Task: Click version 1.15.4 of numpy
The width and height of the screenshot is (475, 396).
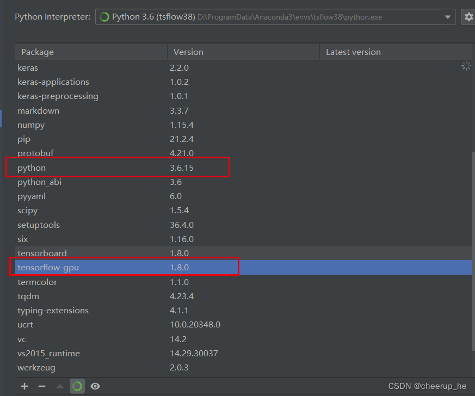Action: (x=181, y=125)
